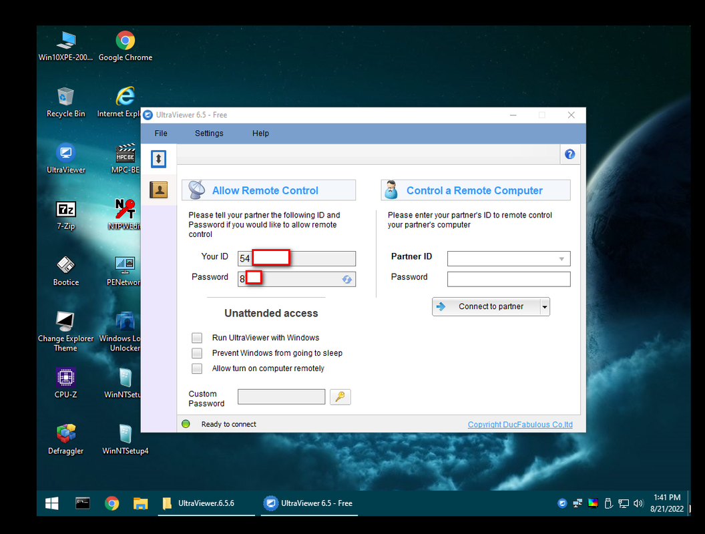The width and height of the screenshot is (705, 534).
Task: Open the File menu
Action: 161,133
